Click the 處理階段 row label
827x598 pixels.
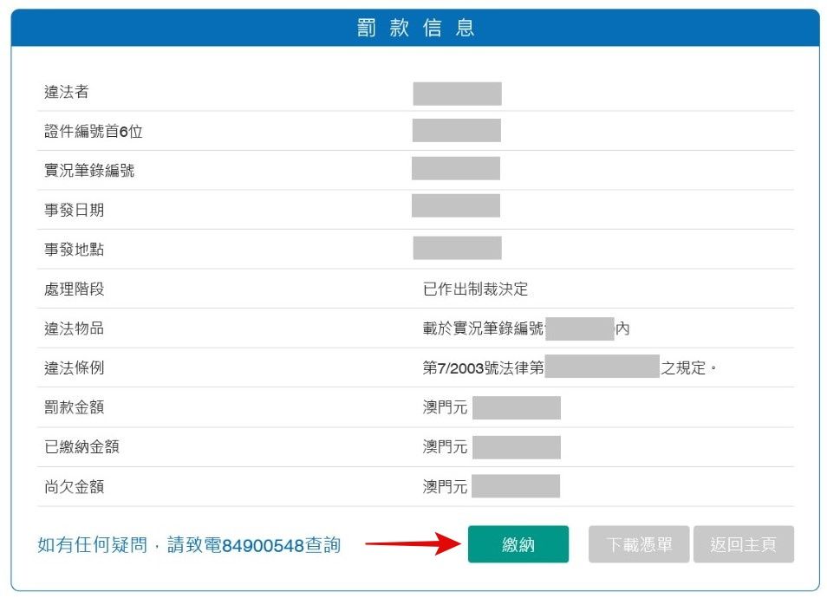pos(75,289)
